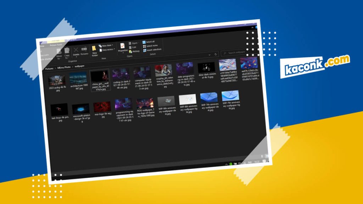Click the refresh icon beside the address bar

[216, 54]
